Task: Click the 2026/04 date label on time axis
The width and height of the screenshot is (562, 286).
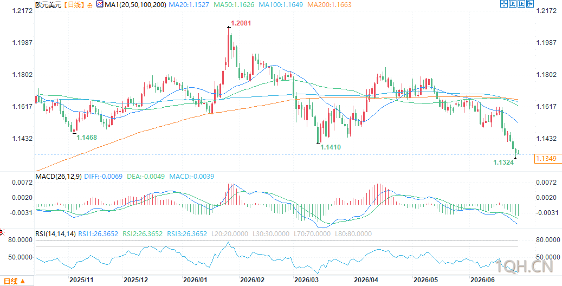Action: click(x=366, y=279)
